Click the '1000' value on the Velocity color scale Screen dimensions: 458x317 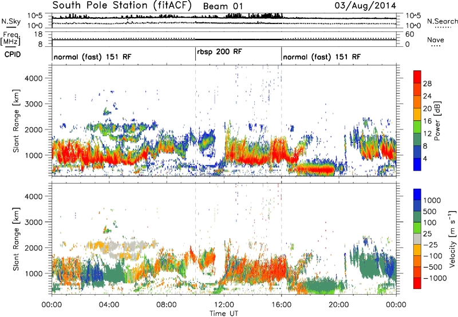click(x=432, y=200)
